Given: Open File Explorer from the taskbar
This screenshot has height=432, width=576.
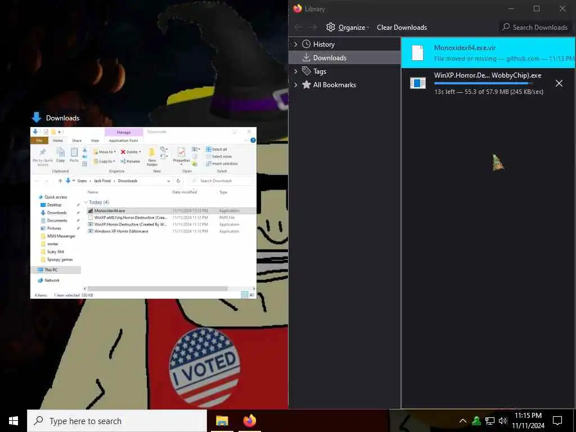Looking at the screenshot, I should [222, 421].
